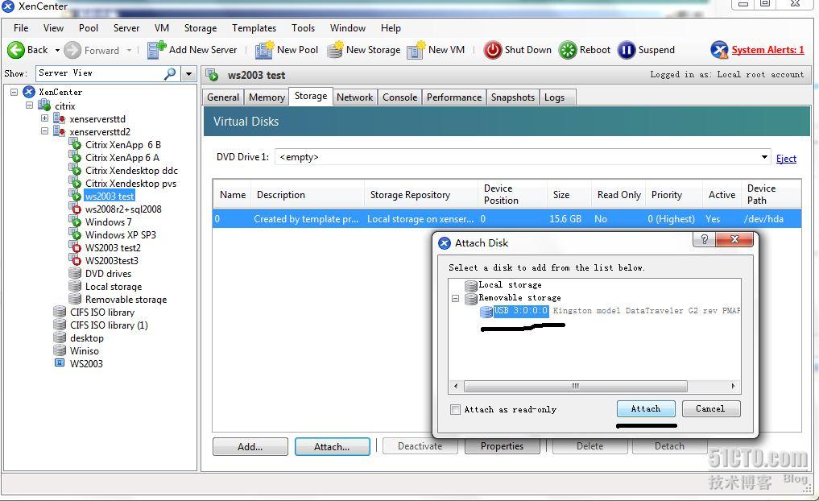
Task: Click the Storage Repository column header
Action: [420, 194]
